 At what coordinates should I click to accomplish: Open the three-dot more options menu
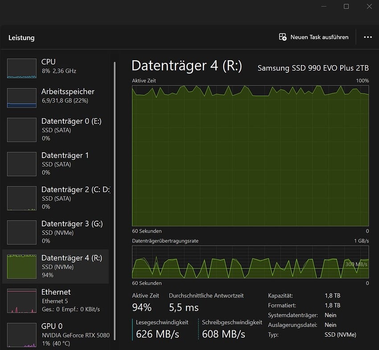coord(368,37)
